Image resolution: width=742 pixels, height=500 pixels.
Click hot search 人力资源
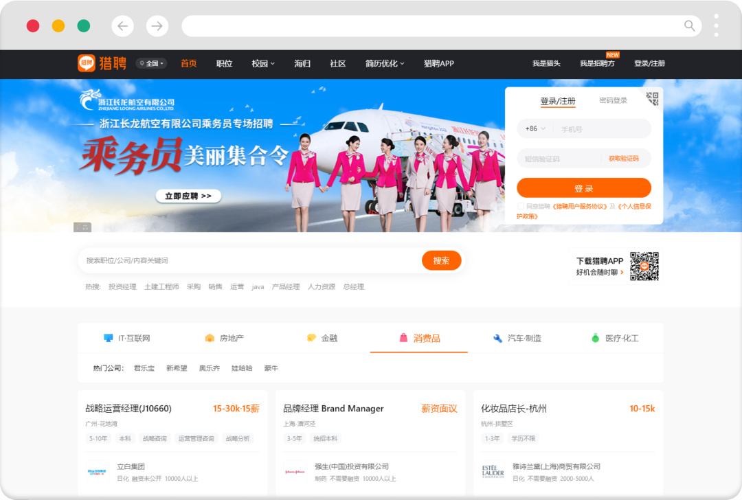pos(322,286)
